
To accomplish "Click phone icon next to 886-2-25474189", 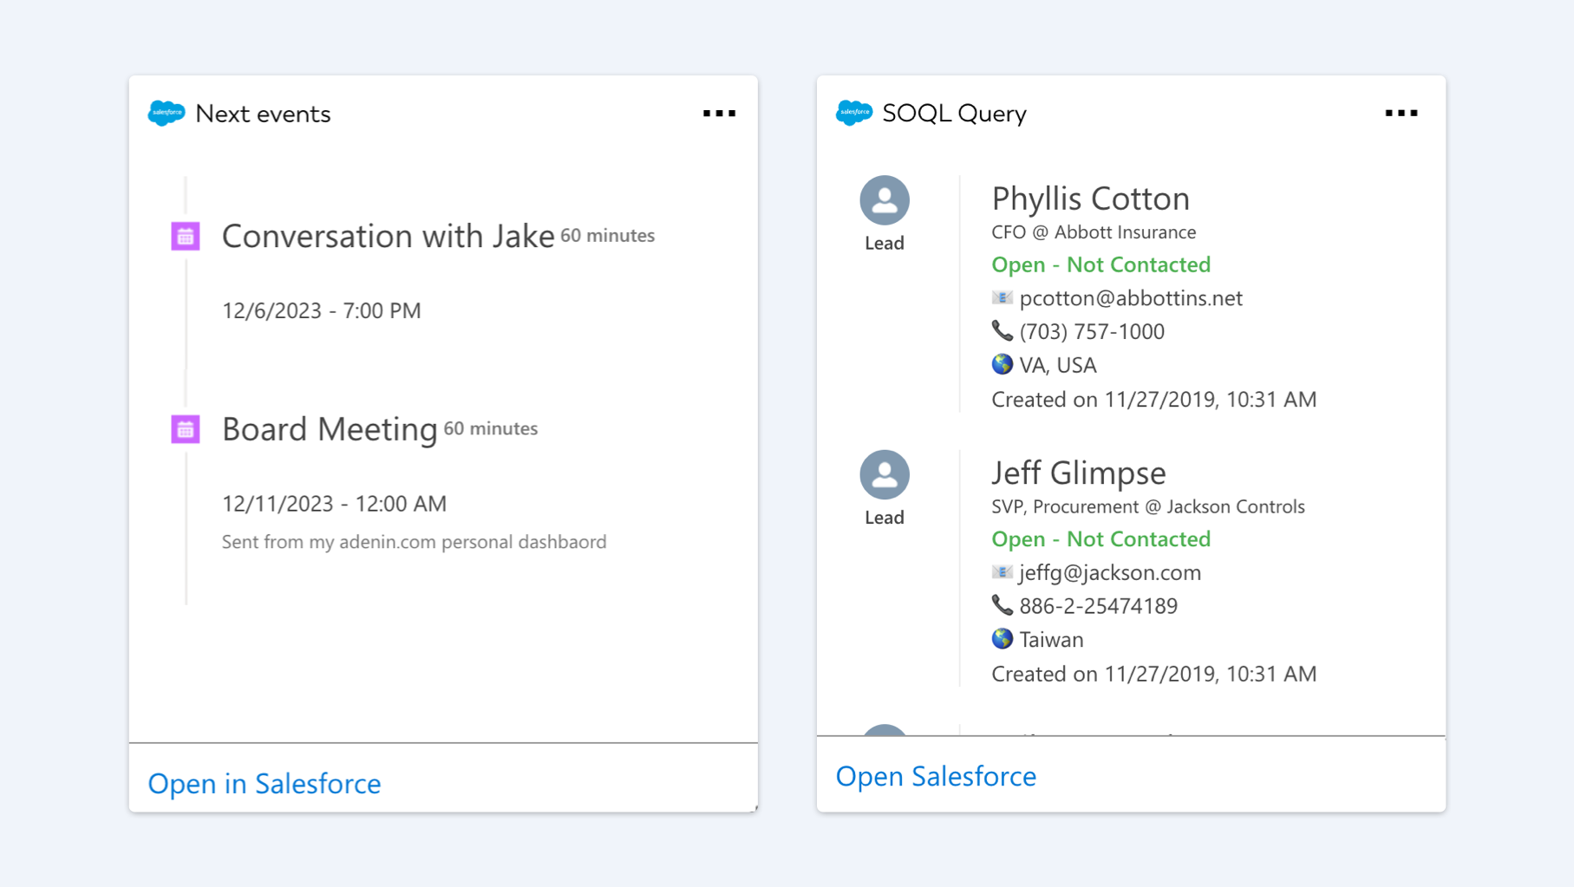I will (x=1002, y=605).
